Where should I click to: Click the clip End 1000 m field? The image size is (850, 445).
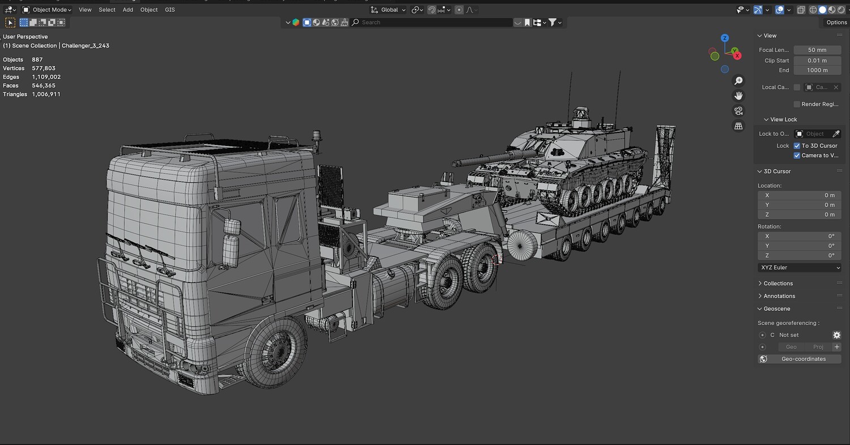(817, 70)
